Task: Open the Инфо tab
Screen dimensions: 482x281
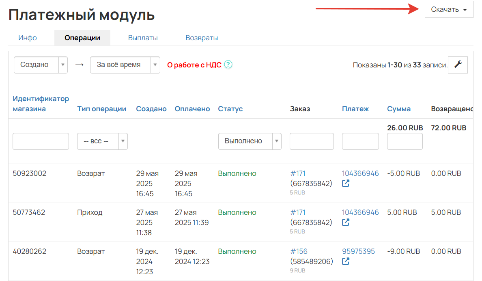Action: coord(27,37)
